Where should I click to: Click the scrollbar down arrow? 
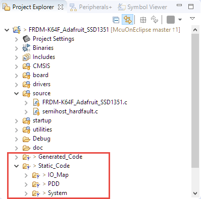(x=195, y=193)
